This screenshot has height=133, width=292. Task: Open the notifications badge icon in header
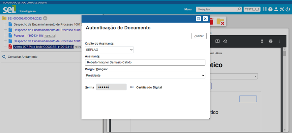click(x=270, y=9)
